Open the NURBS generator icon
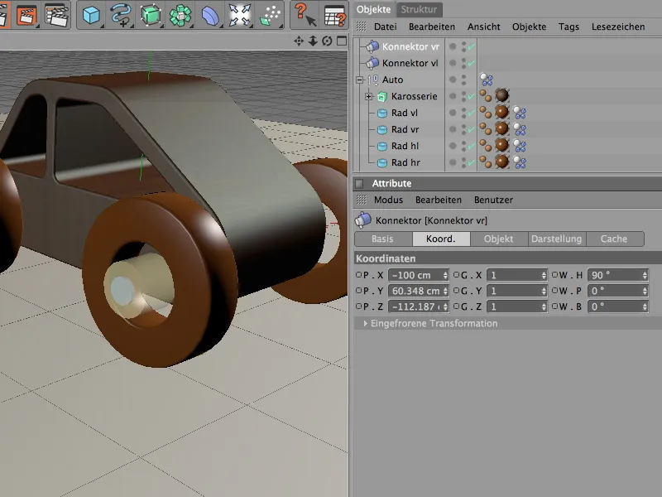Screen dimensions: 662x497 coord(150,14)
